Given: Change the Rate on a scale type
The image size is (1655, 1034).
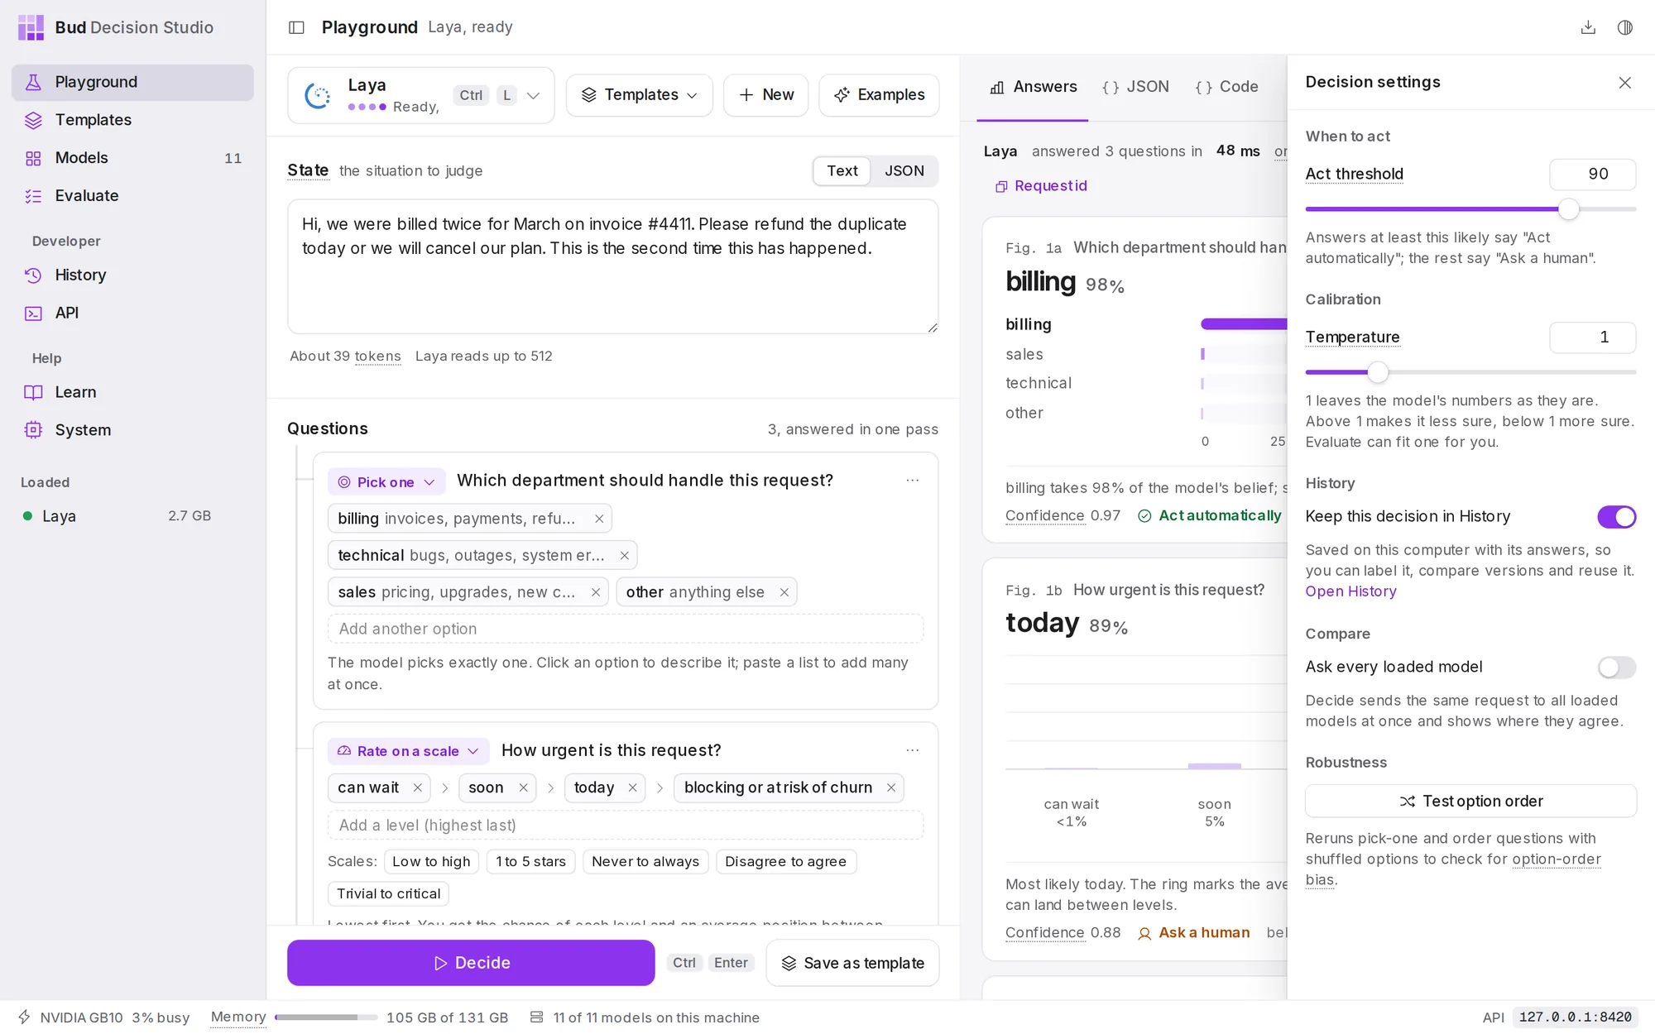Looking at the screenshot, I should [x=408, y=751].
